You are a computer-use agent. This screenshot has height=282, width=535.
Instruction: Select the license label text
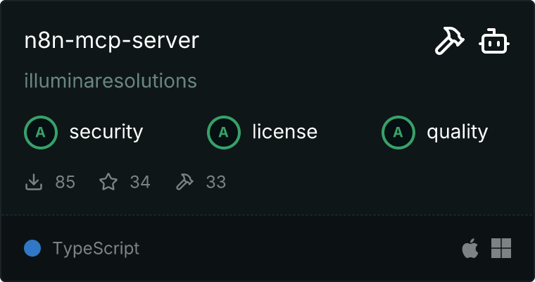tap(284, 132)
